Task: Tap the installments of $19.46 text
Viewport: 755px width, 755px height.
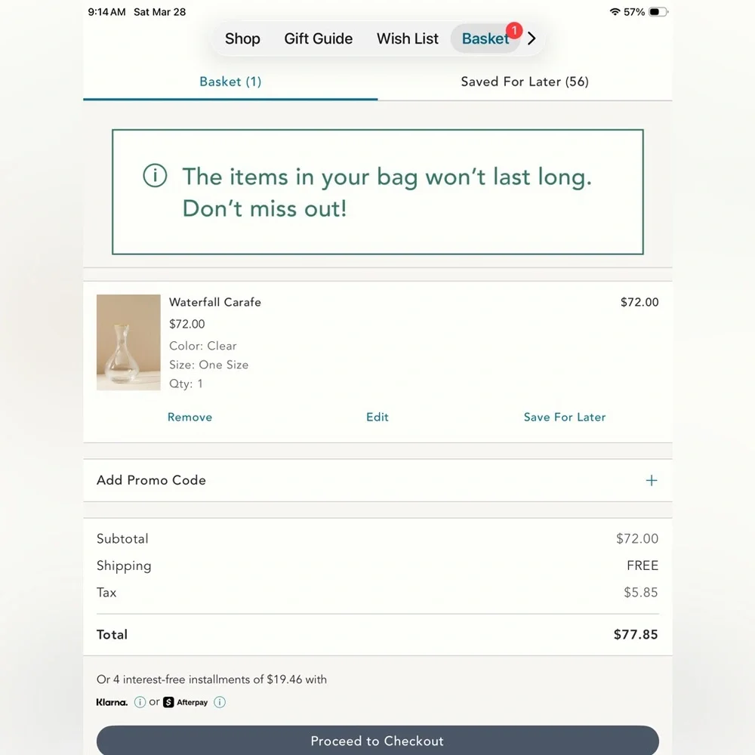Action: pos(211,679)
